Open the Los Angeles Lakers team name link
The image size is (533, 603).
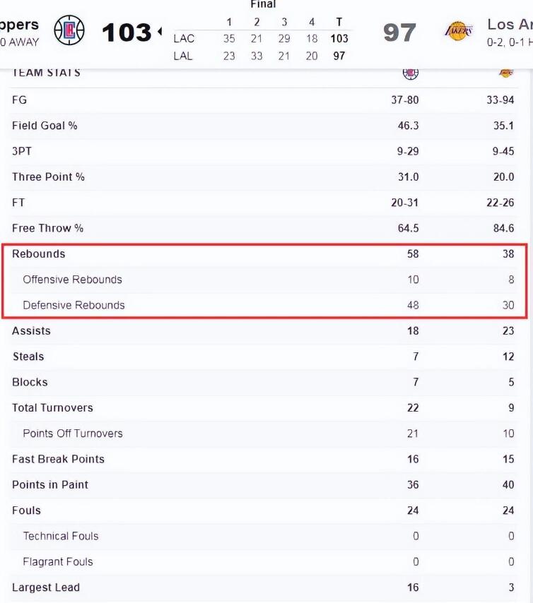click(509, 25)
